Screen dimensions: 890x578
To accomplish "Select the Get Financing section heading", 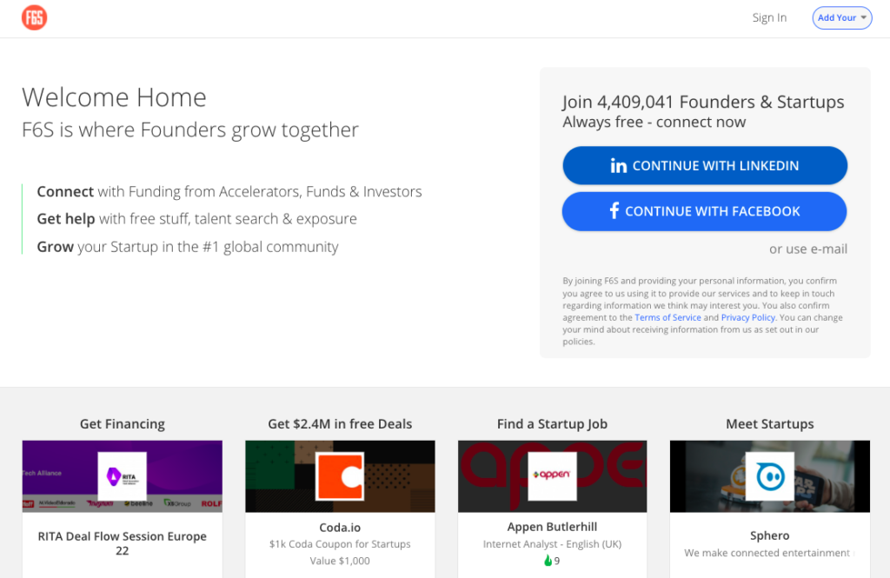I will click(x=122, y=423).
